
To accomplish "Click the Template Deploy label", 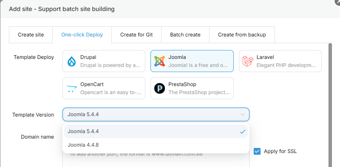I will pos(34,57).
